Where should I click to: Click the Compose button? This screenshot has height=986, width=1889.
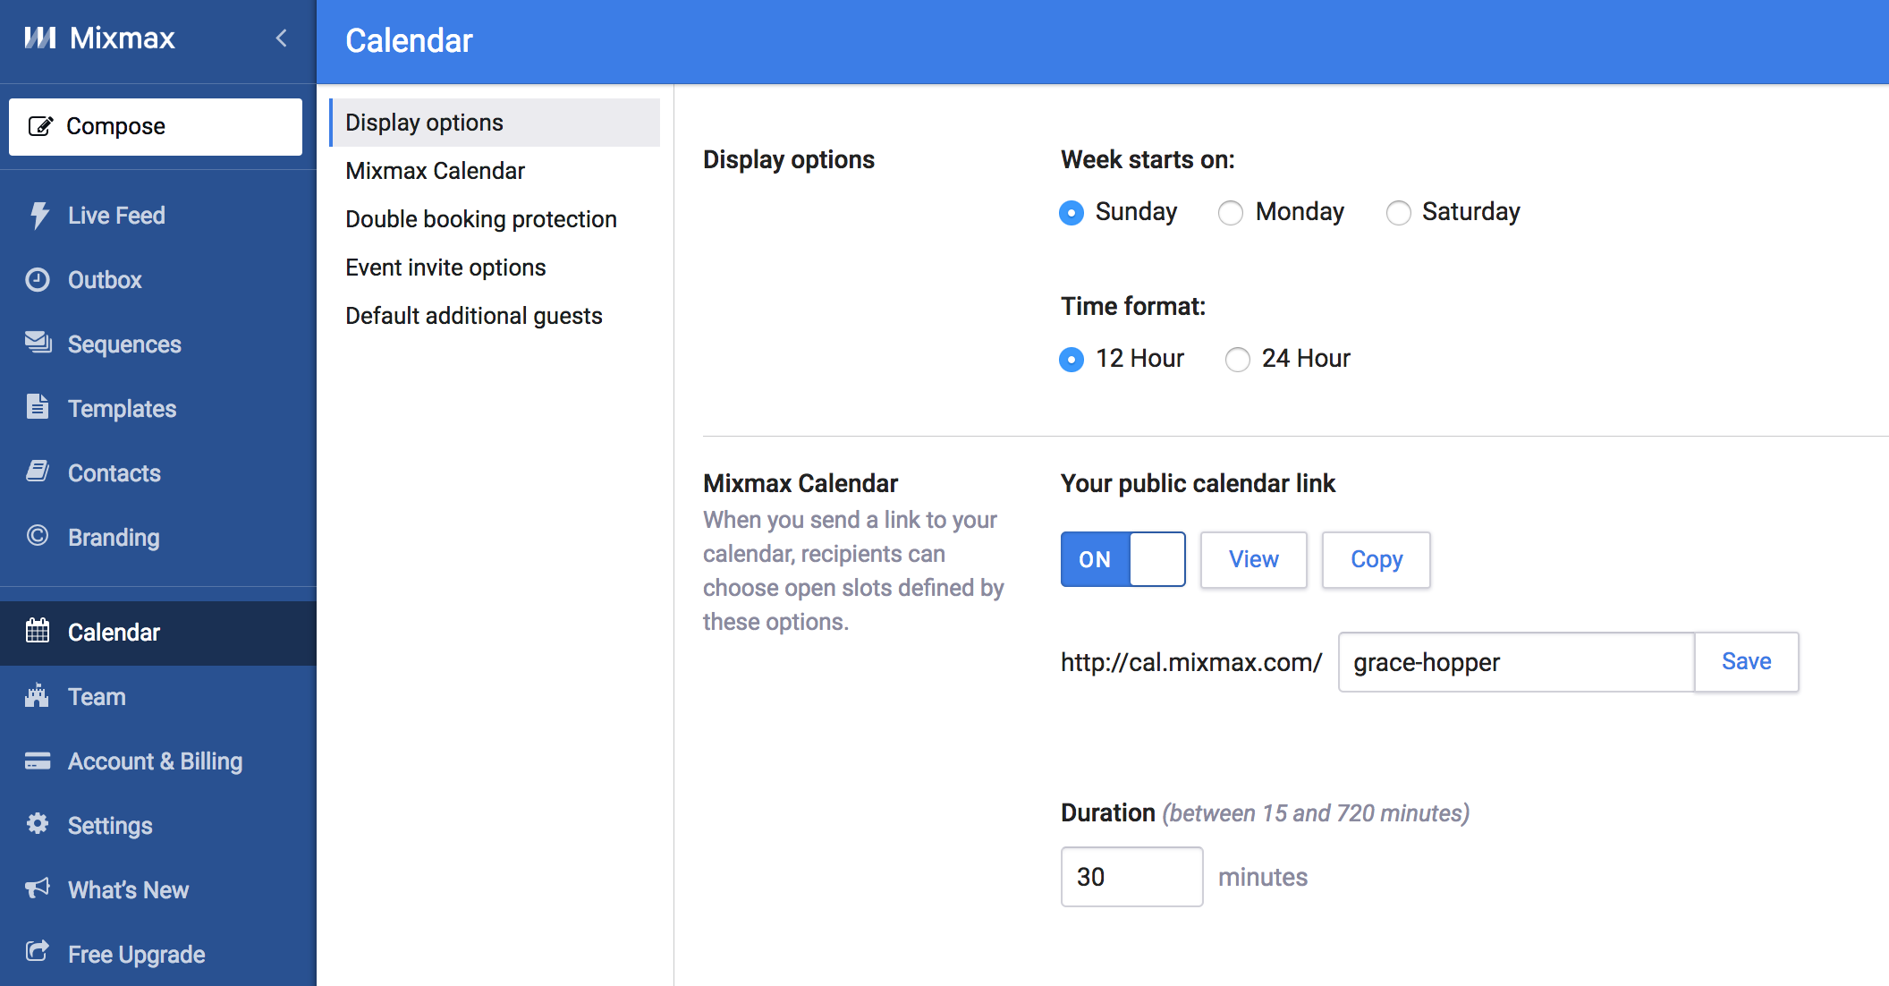tap(156, 126)
